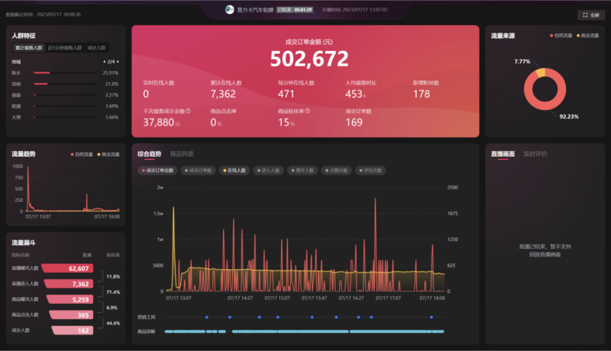
Task: Click the 直播曝光人数 funnel bar
Action: (x=69, y=268)
